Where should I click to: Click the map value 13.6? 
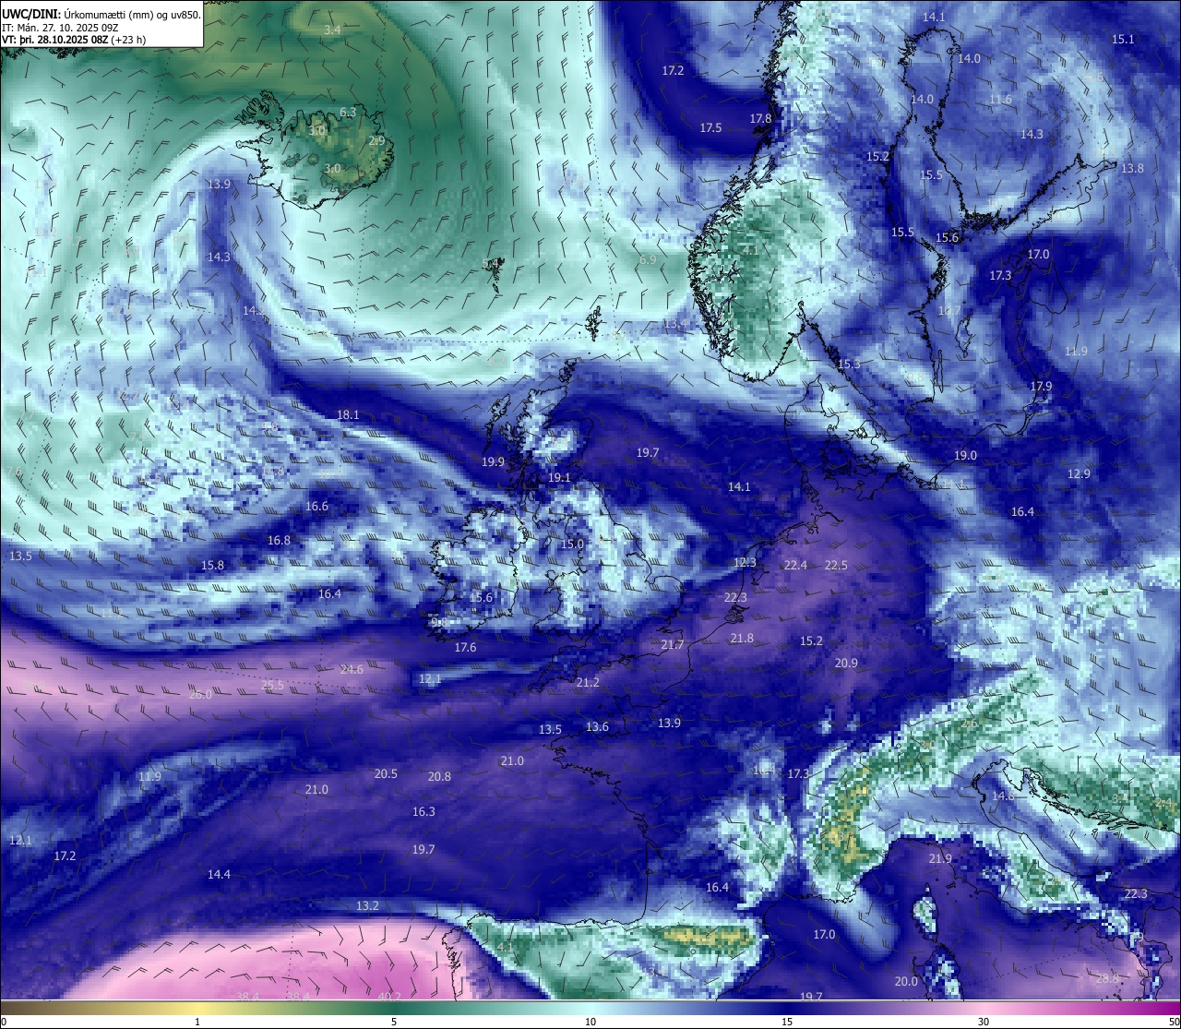[x=597, y=726]
